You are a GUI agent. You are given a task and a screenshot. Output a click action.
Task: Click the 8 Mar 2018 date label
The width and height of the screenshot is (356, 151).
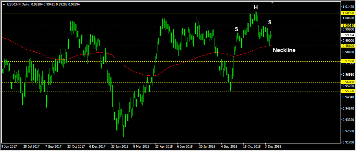coord(141,146)
